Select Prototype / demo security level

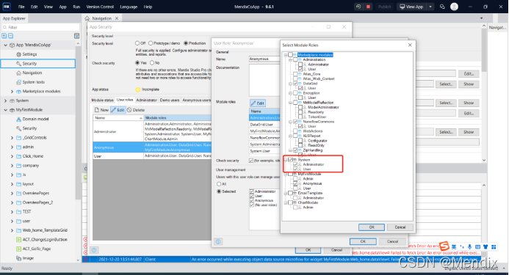[x=151, y=43]
